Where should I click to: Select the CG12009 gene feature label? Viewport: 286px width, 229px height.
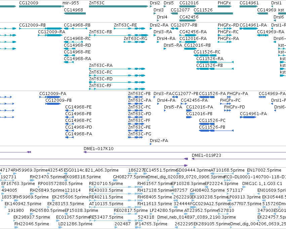[x=29, y=3]
